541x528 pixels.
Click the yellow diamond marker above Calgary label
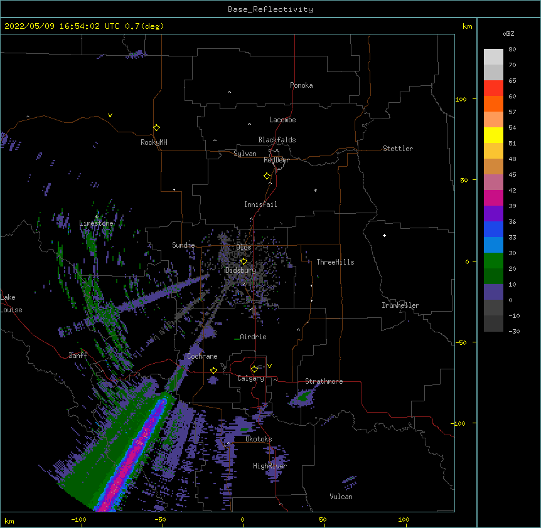pos(254,369)
